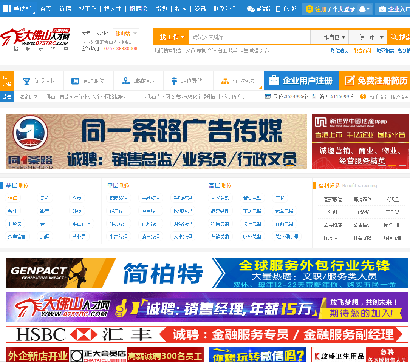Click the org-chart icon for 行业招聘
Viewport: 410px width, 362px height.
coord(225,81)
